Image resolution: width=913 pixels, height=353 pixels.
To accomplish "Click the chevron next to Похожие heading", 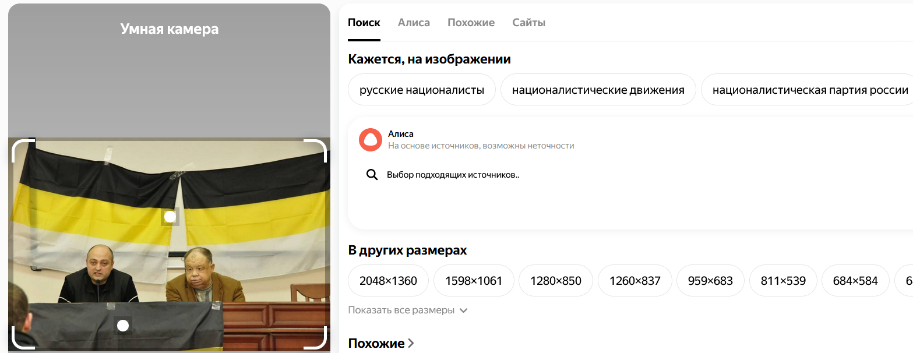I will (x=411, y=344).
